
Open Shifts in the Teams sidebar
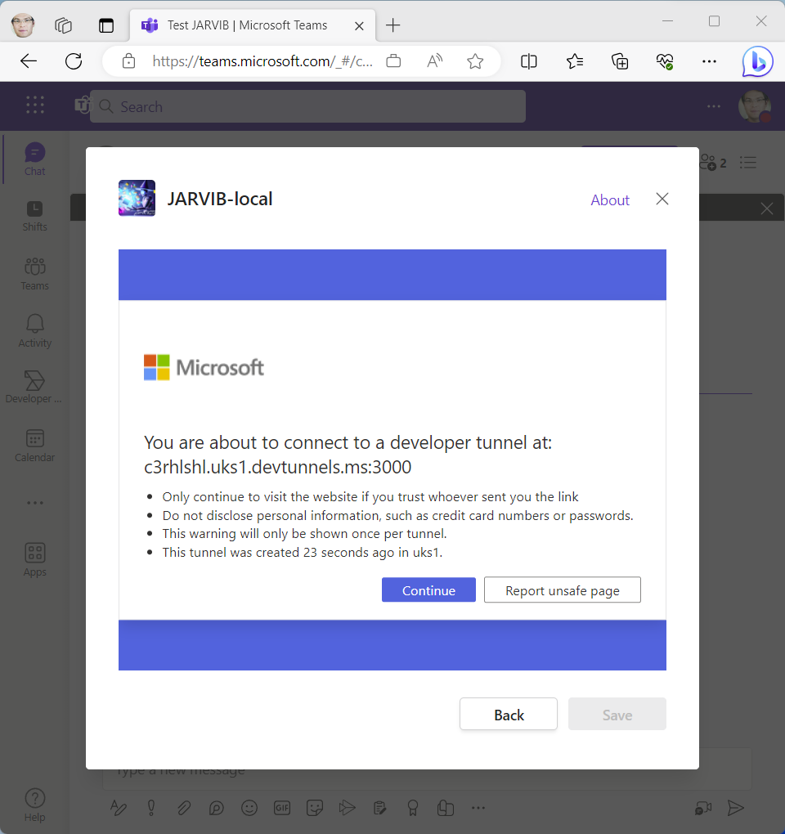34,216
